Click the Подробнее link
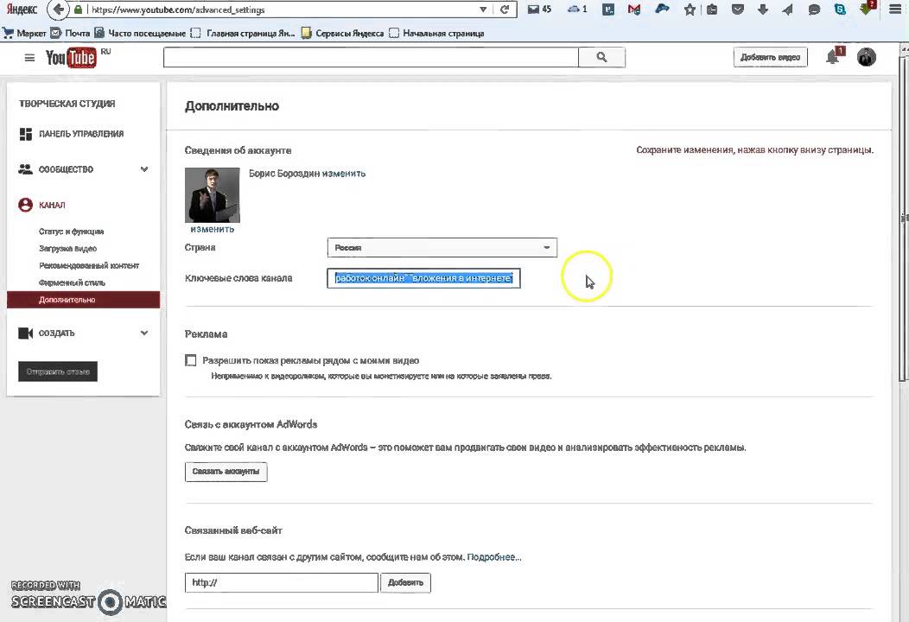This screenshot has width=909, height=622. tap(494, 557)
